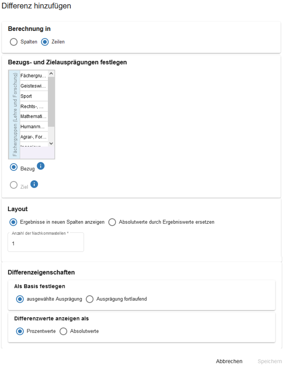This screenshot has height=366, width=284.
Task: Enable Absolutwerte durch Ergebniswerte ersetzen
Action: [112, 222]
